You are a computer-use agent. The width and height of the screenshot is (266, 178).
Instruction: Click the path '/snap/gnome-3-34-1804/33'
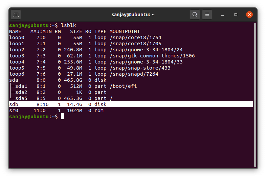(146, 62)
